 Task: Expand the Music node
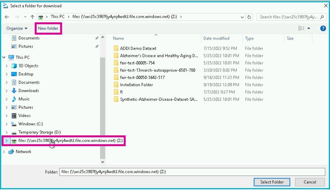tap(7, 99)
